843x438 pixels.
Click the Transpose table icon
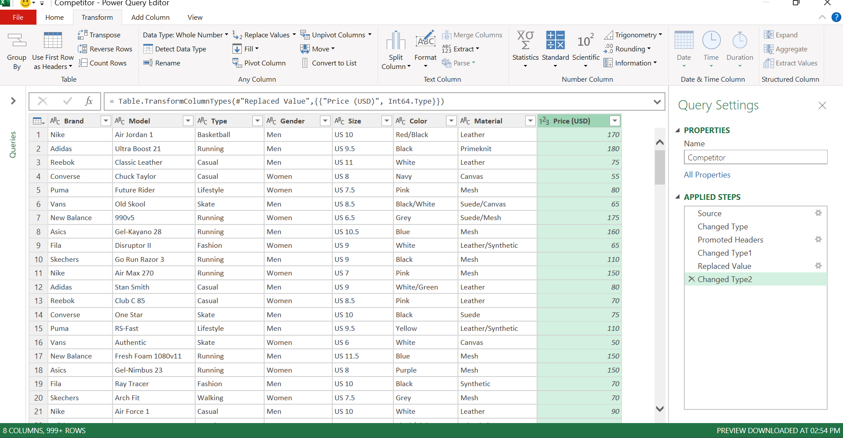[x=83, y=35]
